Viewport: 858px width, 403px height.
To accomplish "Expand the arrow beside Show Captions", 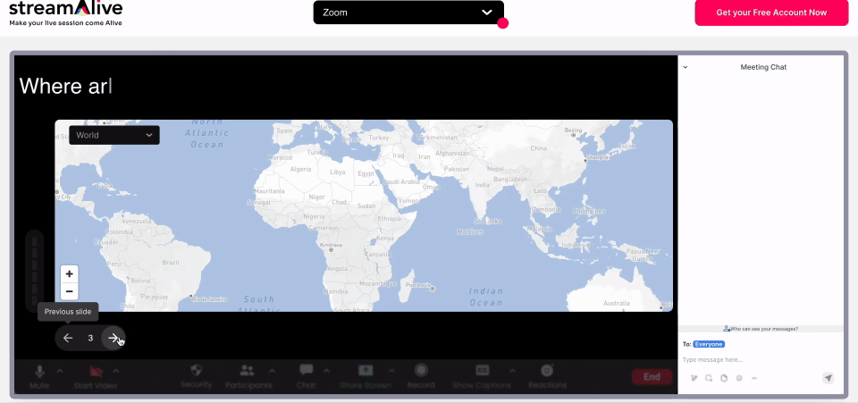I will point(513,372).
